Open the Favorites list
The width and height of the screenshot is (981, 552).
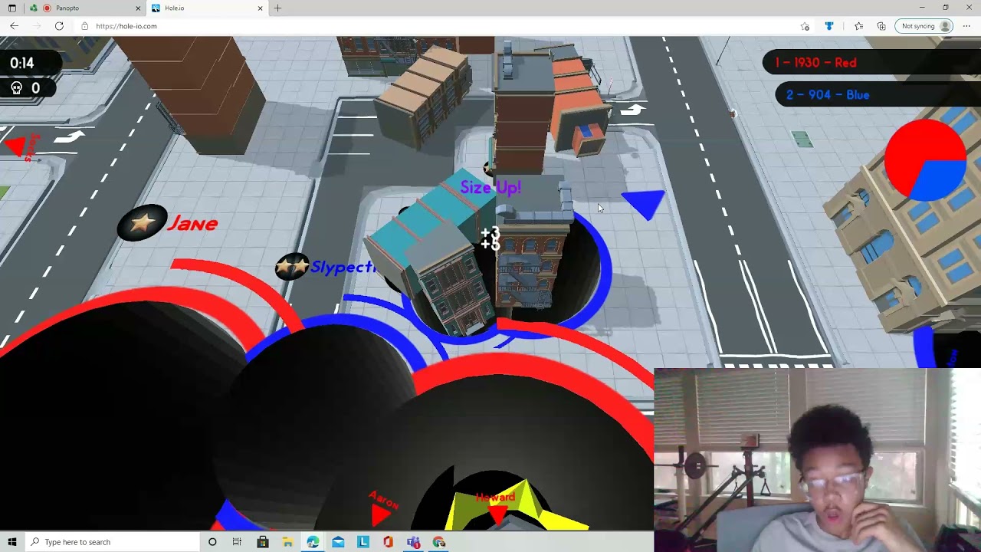[x=858, y=26]
